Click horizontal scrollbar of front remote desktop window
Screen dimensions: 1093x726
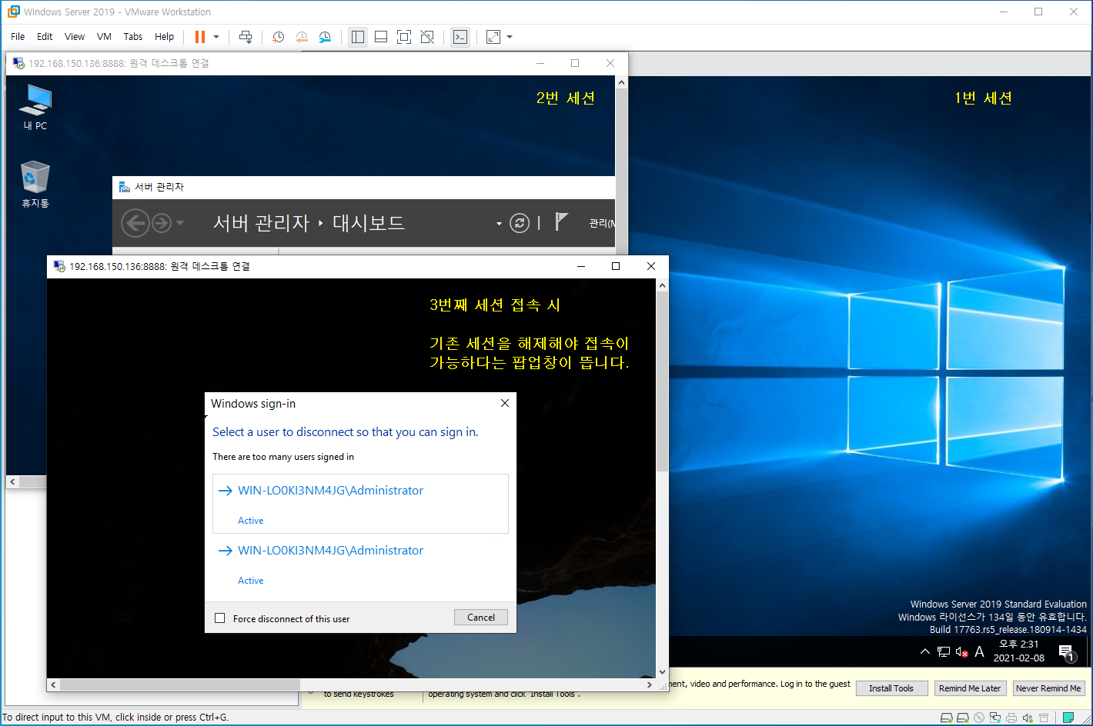tap(179, 684)
